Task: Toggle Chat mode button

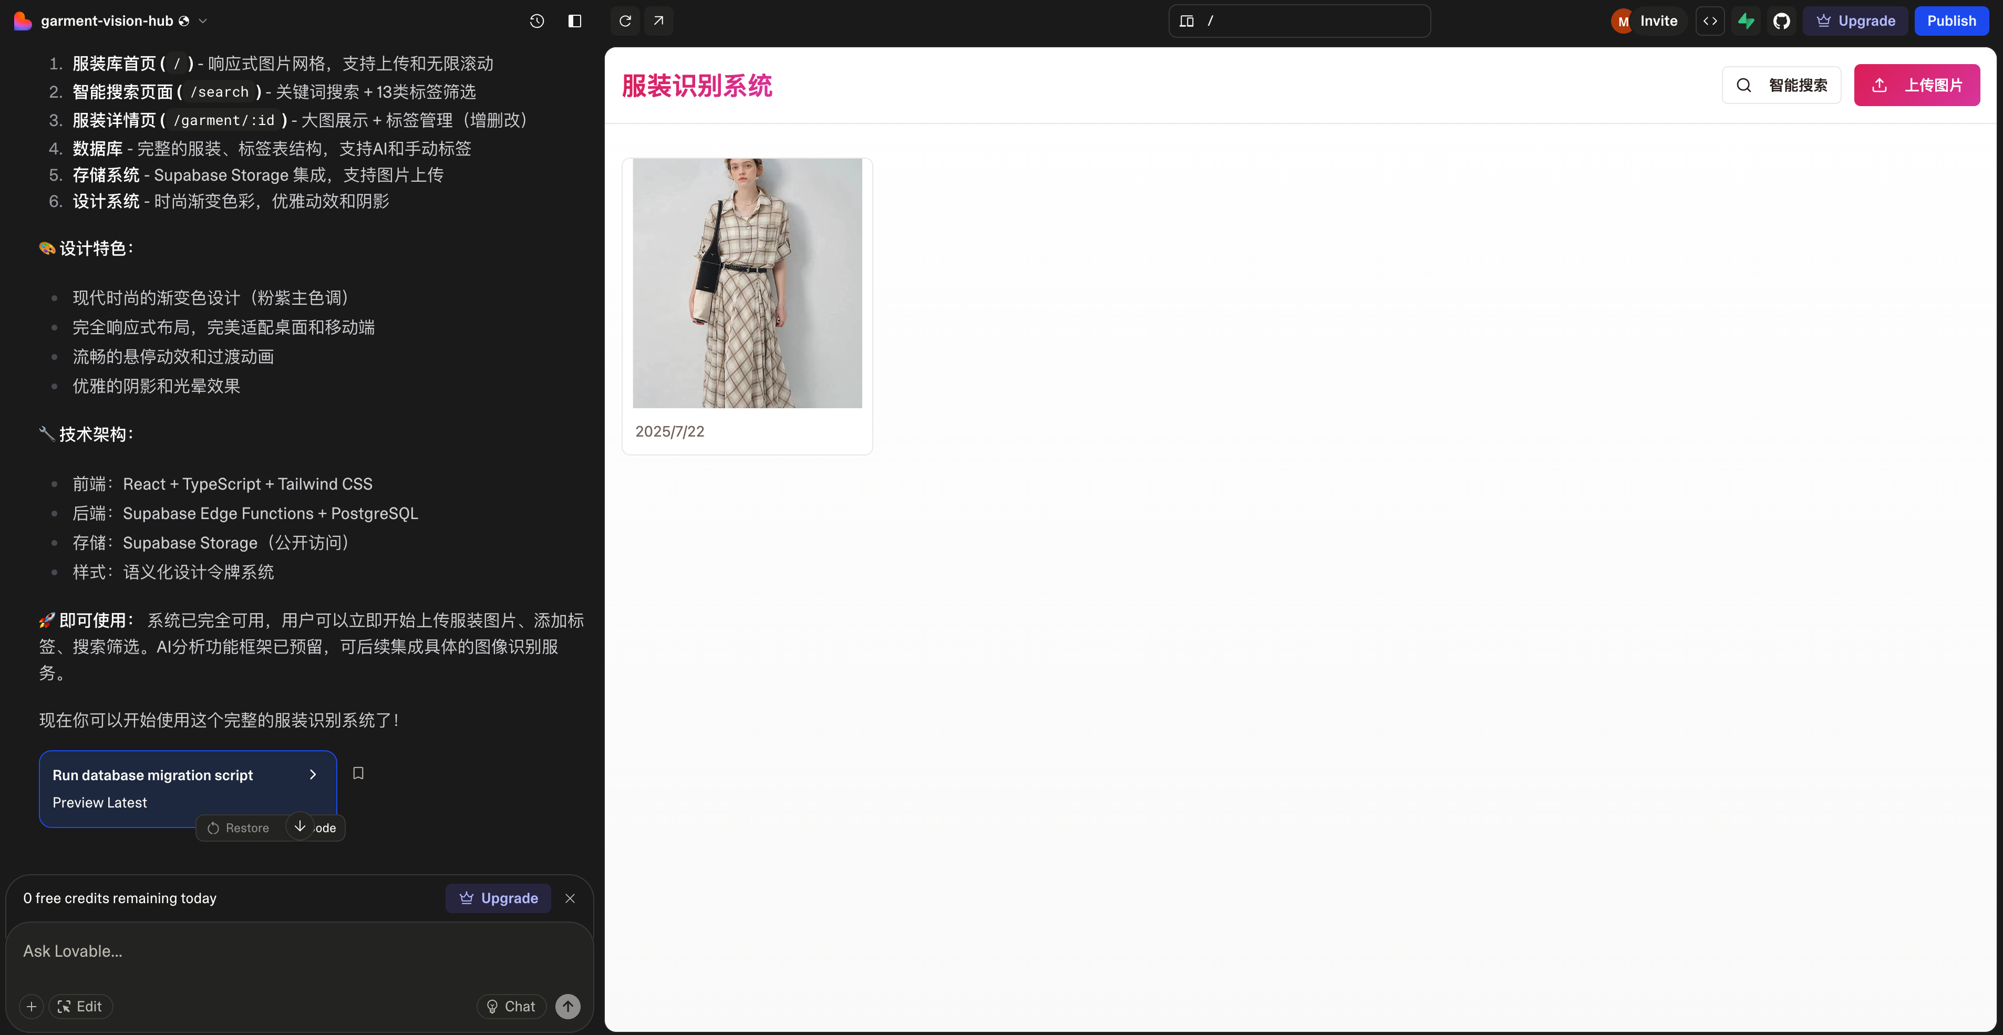Action: pos(512,1006)
